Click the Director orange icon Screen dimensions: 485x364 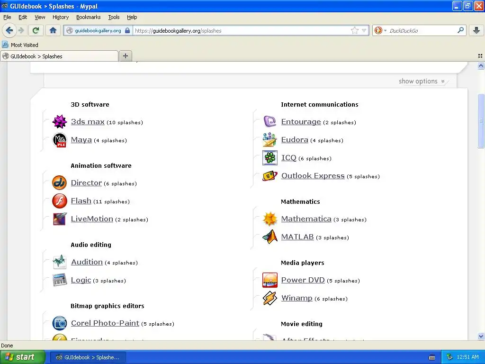coord(59,182)
